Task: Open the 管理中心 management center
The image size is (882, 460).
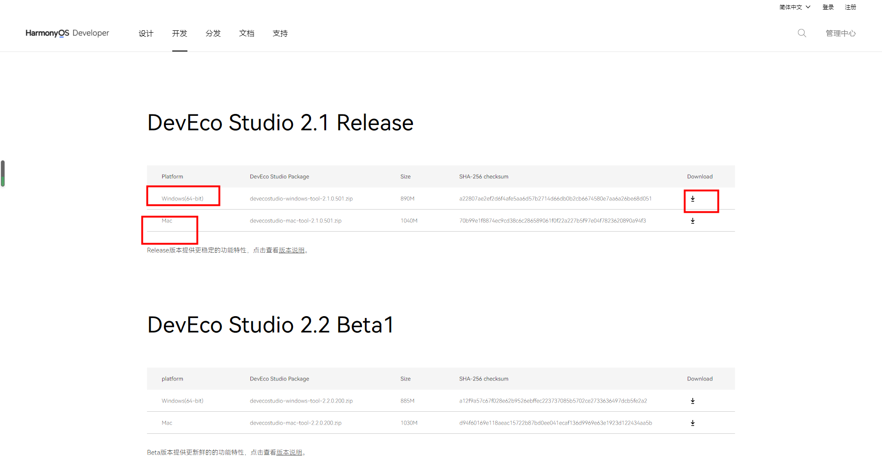Action: coord(841,34)
